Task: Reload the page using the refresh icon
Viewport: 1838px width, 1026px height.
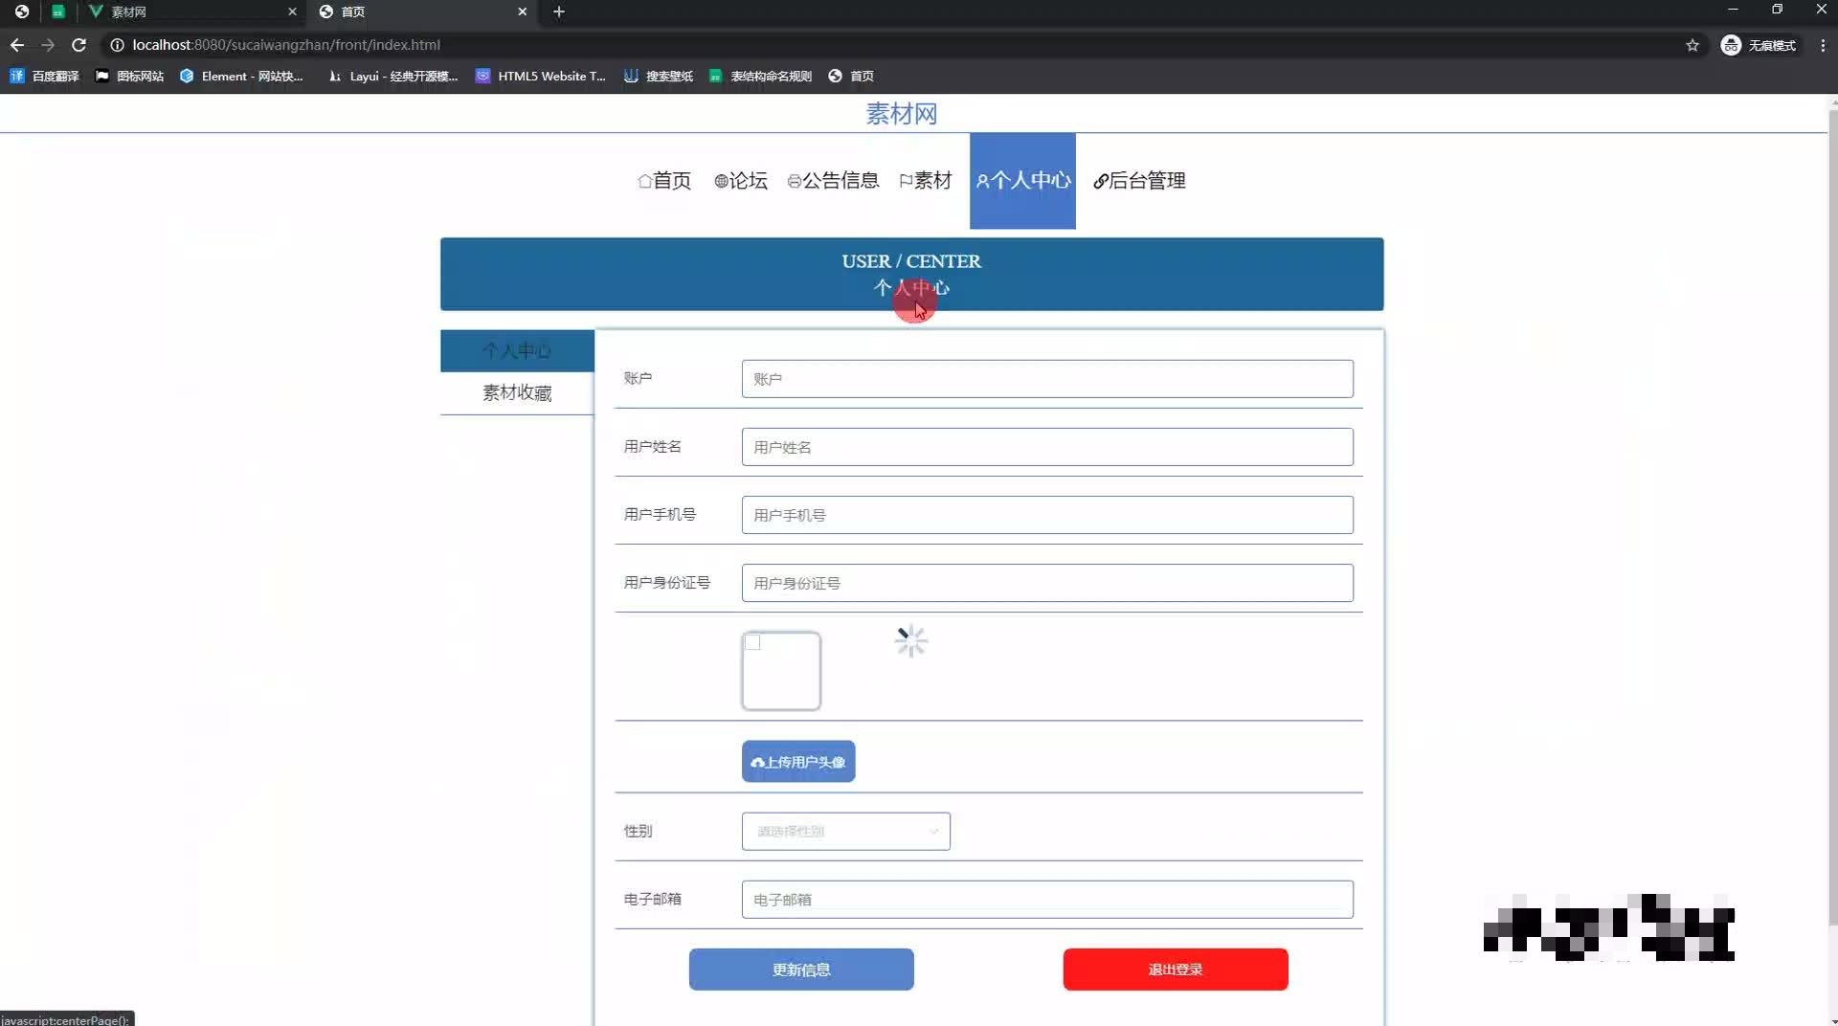Action: pyautogui.click(x=79, y=45)
